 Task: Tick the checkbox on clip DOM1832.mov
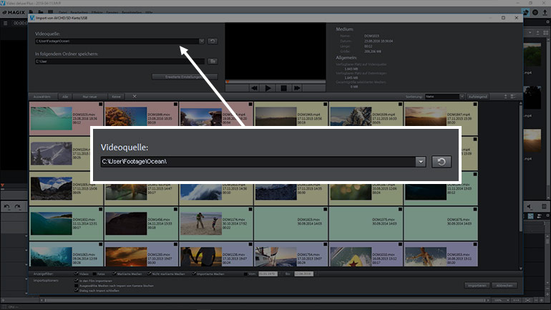tap(100, 210)
